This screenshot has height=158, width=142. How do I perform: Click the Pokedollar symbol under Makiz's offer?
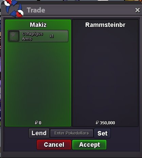pos(36,123)
